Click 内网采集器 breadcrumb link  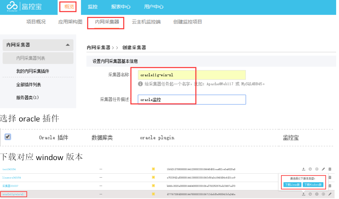pos(99,47)
